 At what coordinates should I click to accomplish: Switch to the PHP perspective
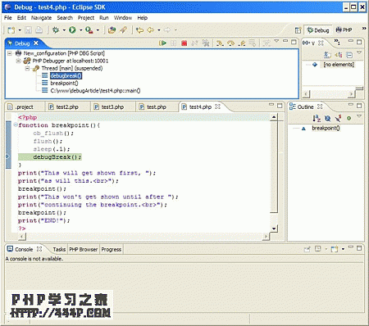pos(344,30)
